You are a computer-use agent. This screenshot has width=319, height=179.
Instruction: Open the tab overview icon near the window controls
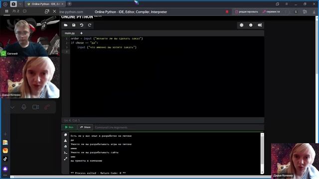click(x=277, y=4)
